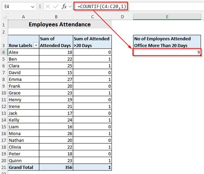
Task: Expand the Row Labels filter dropdown
Action: point(36,46)
